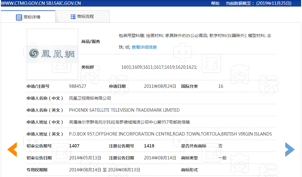Select the P.O.BOX 957 English address

point(170,134)
